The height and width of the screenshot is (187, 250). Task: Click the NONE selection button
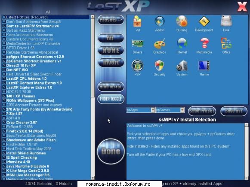tap(111, 50)
